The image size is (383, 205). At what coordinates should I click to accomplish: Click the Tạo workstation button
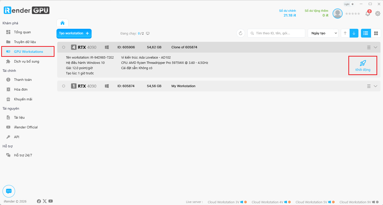coord(74,33)
